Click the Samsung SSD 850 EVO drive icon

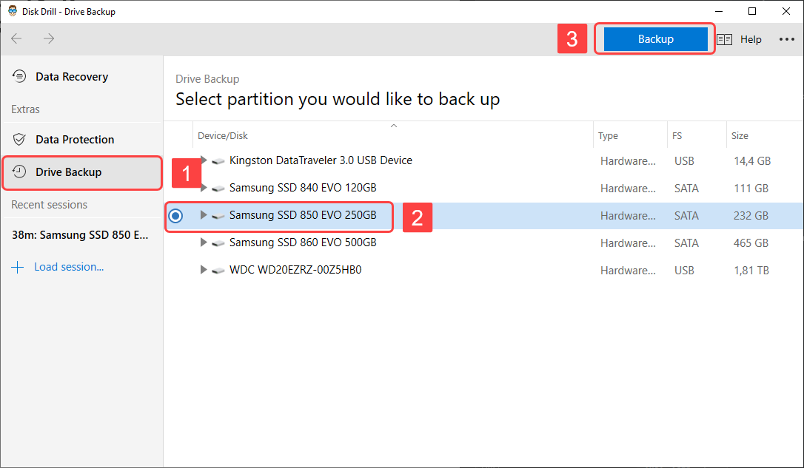(x=218, y=216)
